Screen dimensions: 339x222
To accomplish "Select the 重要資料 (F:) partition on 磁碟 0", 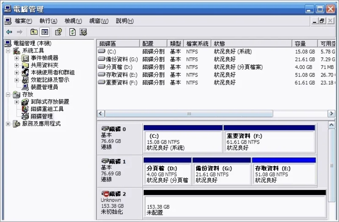I will pyautogui.click(x=269, y=139).
